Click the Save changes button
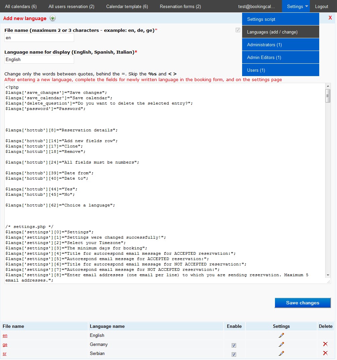337x360 pixels. 302,303
